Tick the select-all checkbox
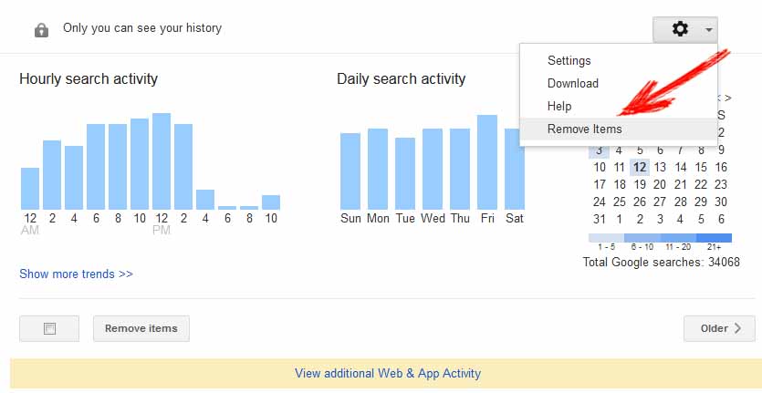Image resolution: width=762 pixels, height=393 pixels. click(x=50, y=329)
